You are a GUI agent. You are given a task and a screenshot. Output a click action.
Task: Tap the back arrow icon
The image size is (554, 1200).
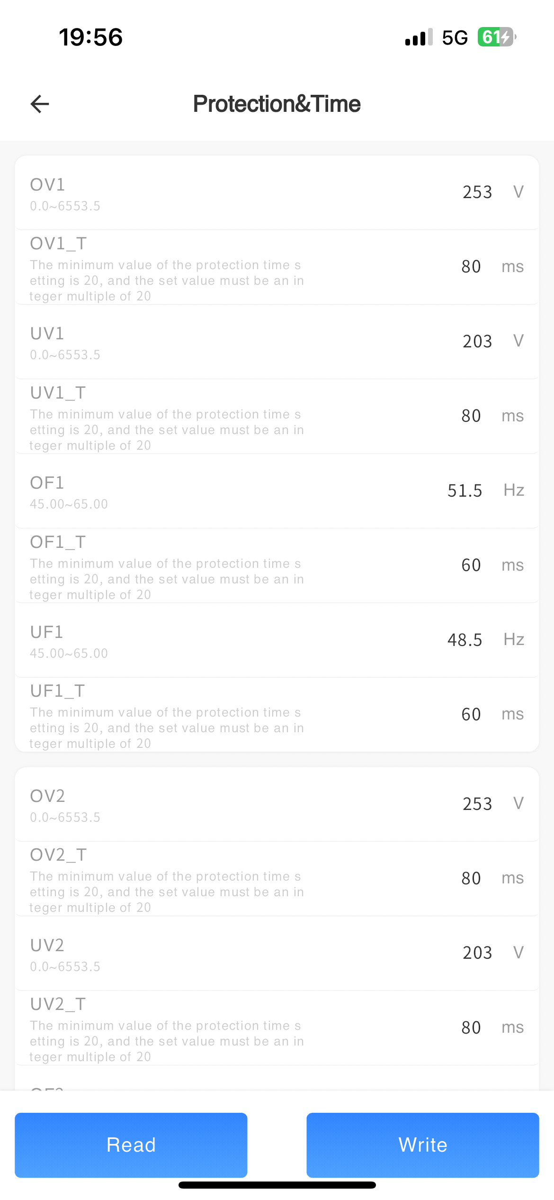pyautogui.click(x=40, y=104)
